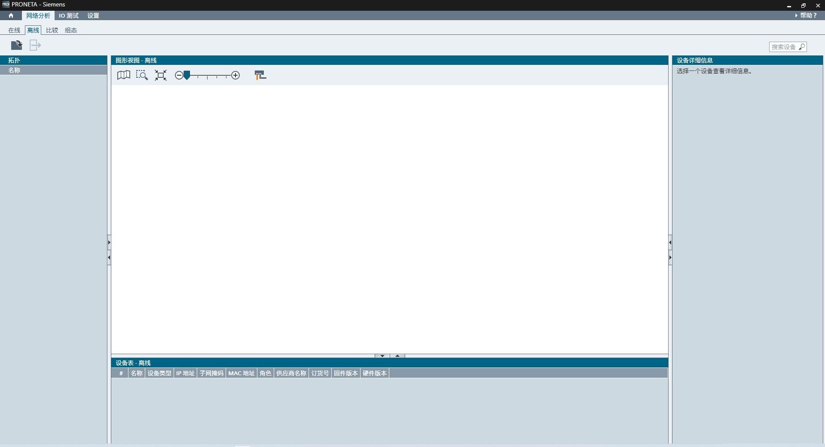Click the lower arrow on the left panel splitter
Screen dimensions: 825x447
coord(109,257)
